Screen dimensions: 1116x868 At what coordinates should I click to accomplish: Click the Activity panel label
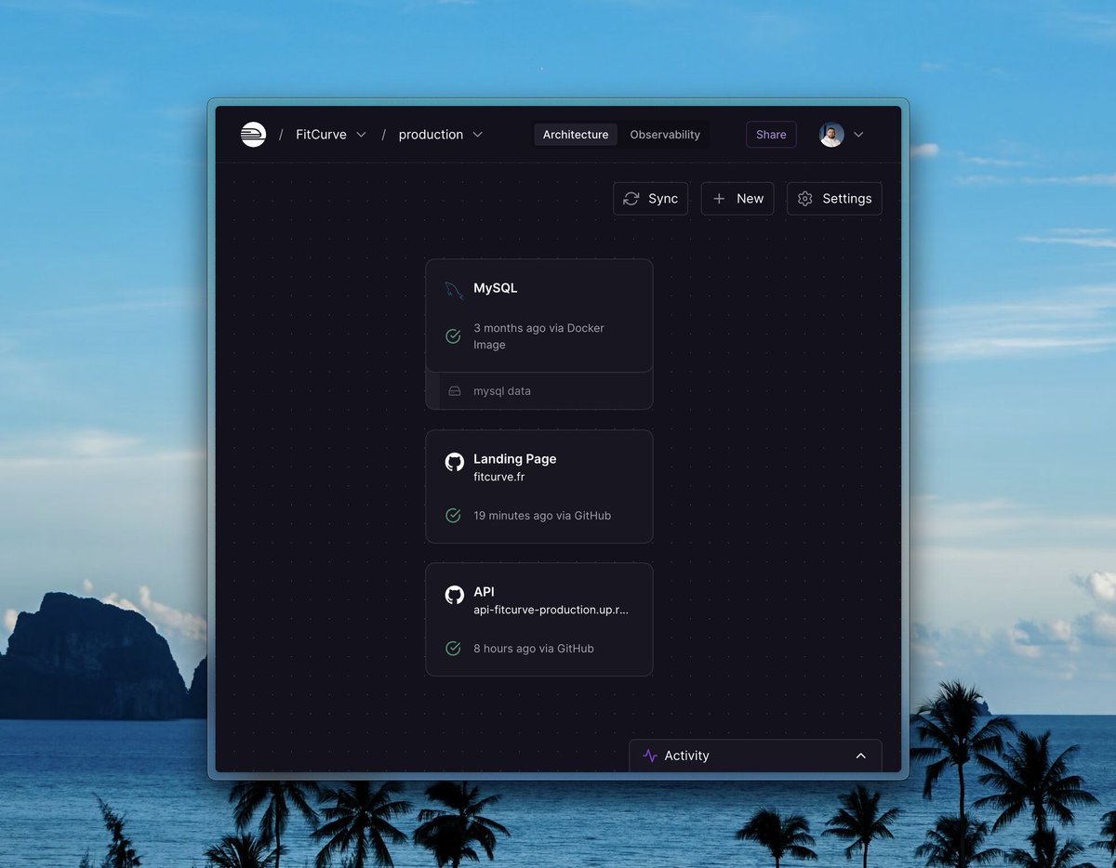pyautogui.click(x=686, y=756)
